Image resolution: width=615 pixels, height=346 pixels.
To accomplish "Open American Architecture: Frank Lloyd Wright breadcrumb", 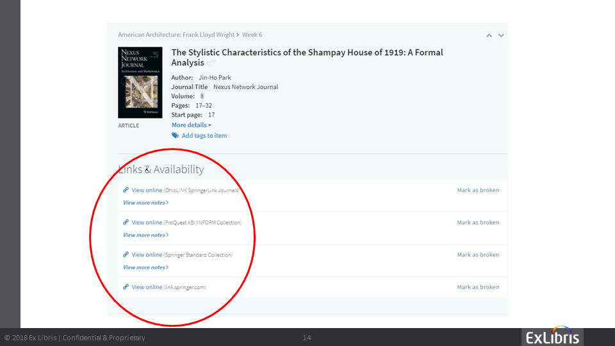I will (x=176, y=35).
